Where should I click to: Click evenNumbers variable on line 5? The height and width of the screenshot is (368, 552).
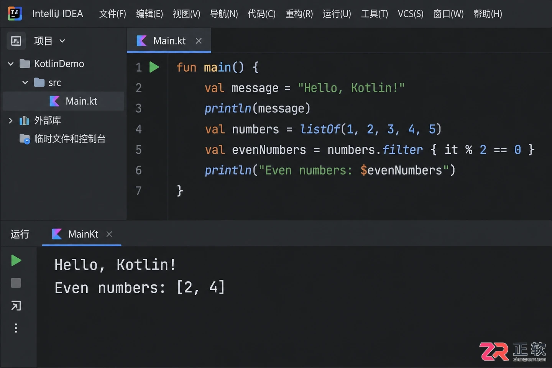coord(269,150)
